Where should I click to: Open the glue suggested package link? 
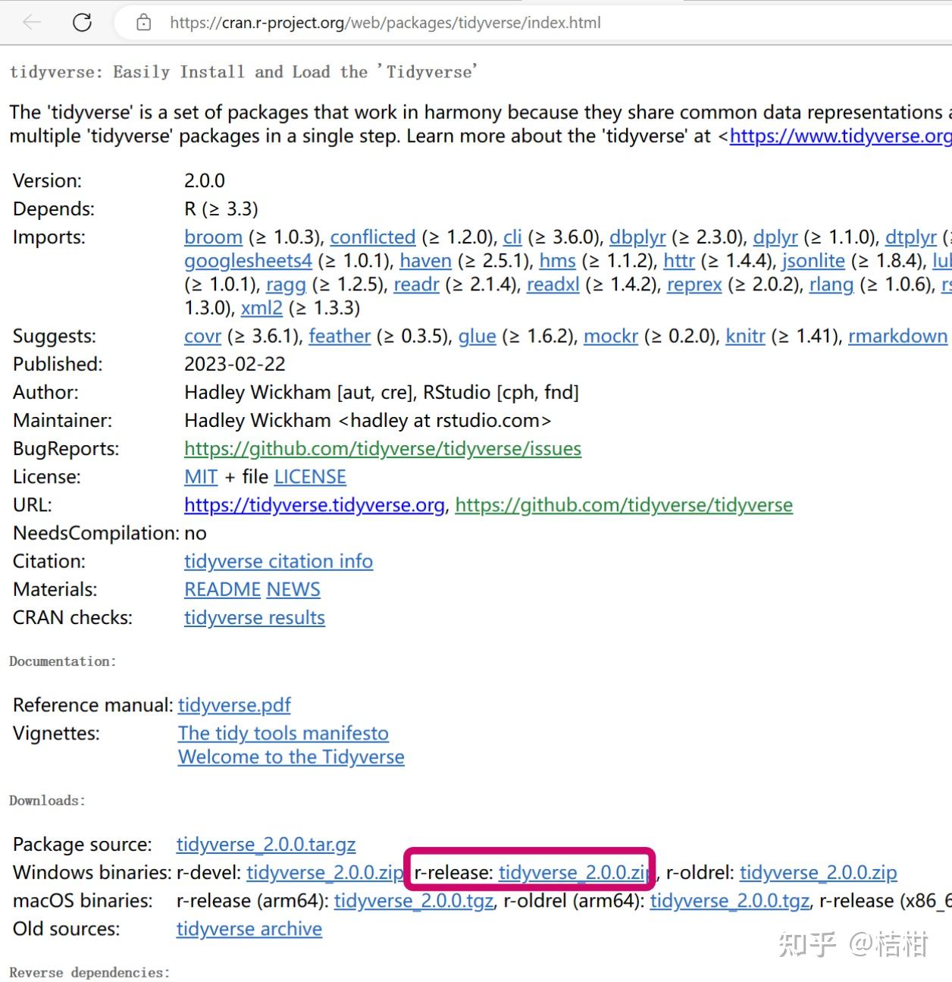tap(478, 336)
